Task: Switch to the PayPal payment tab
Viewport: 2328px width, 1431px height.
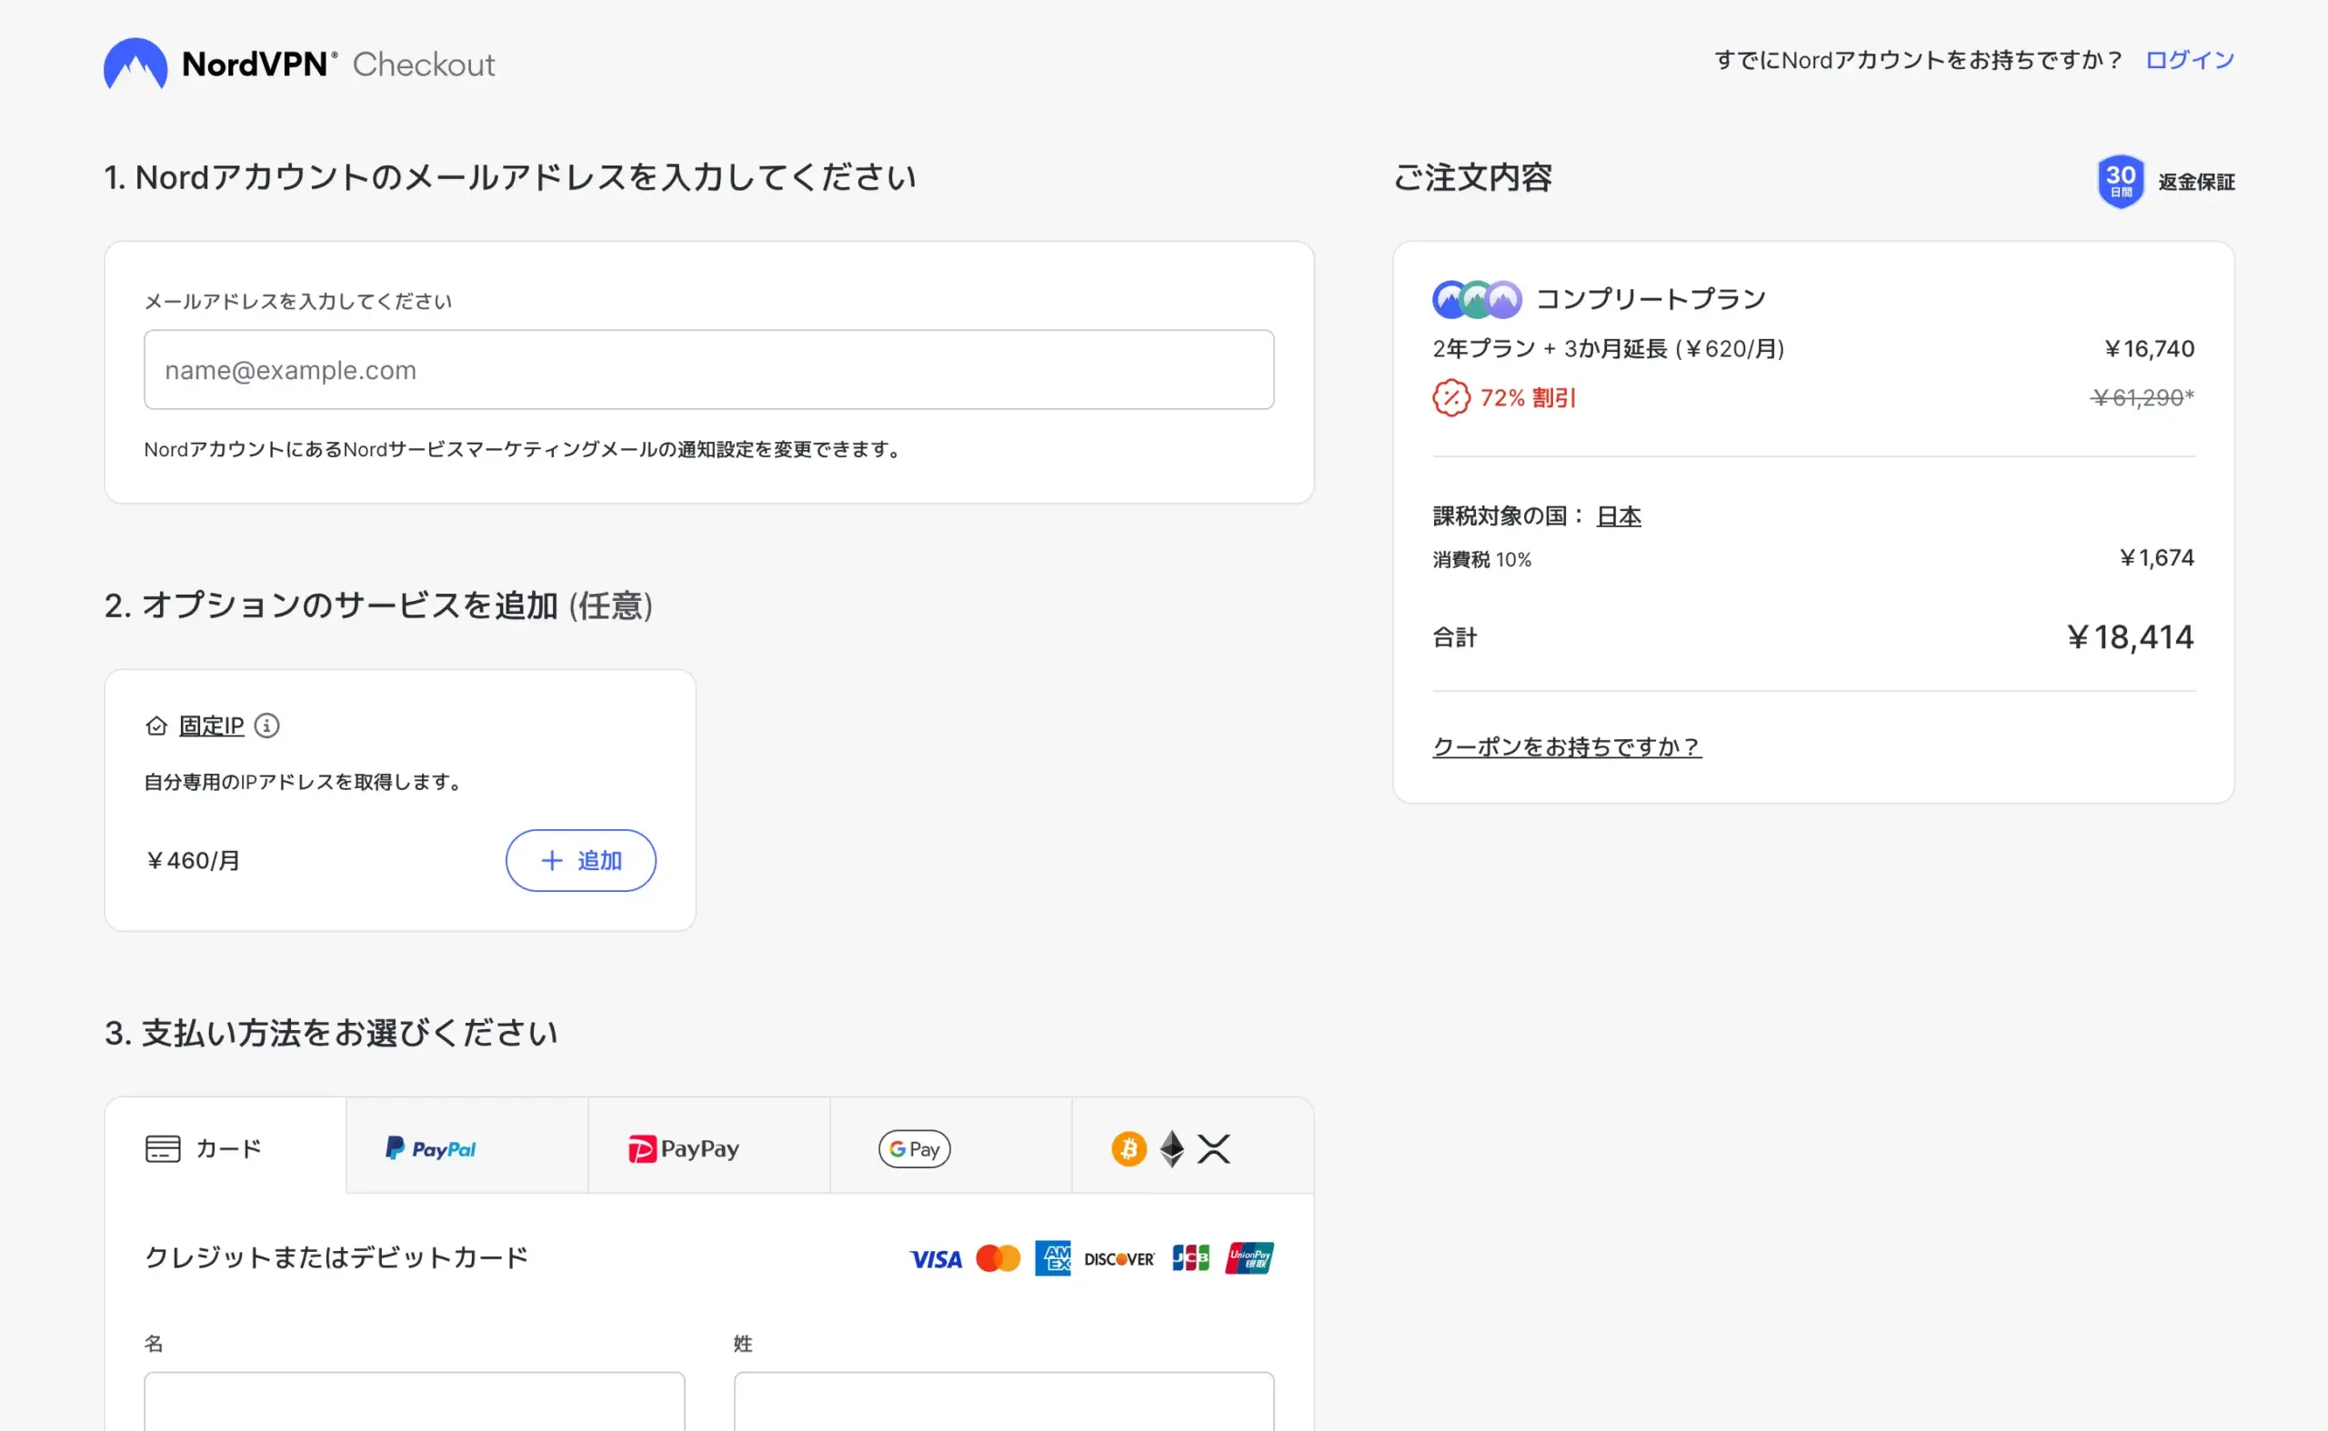Action: [x=467, y=1147]
